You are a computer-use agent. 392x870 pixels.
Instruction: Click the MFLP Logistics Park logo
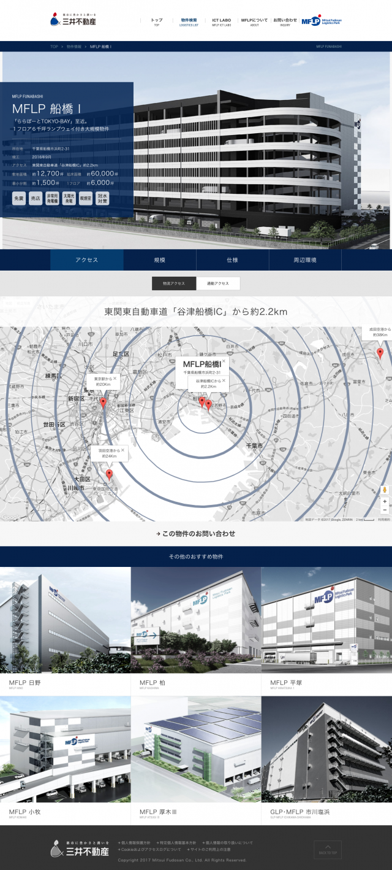[322, 21]
